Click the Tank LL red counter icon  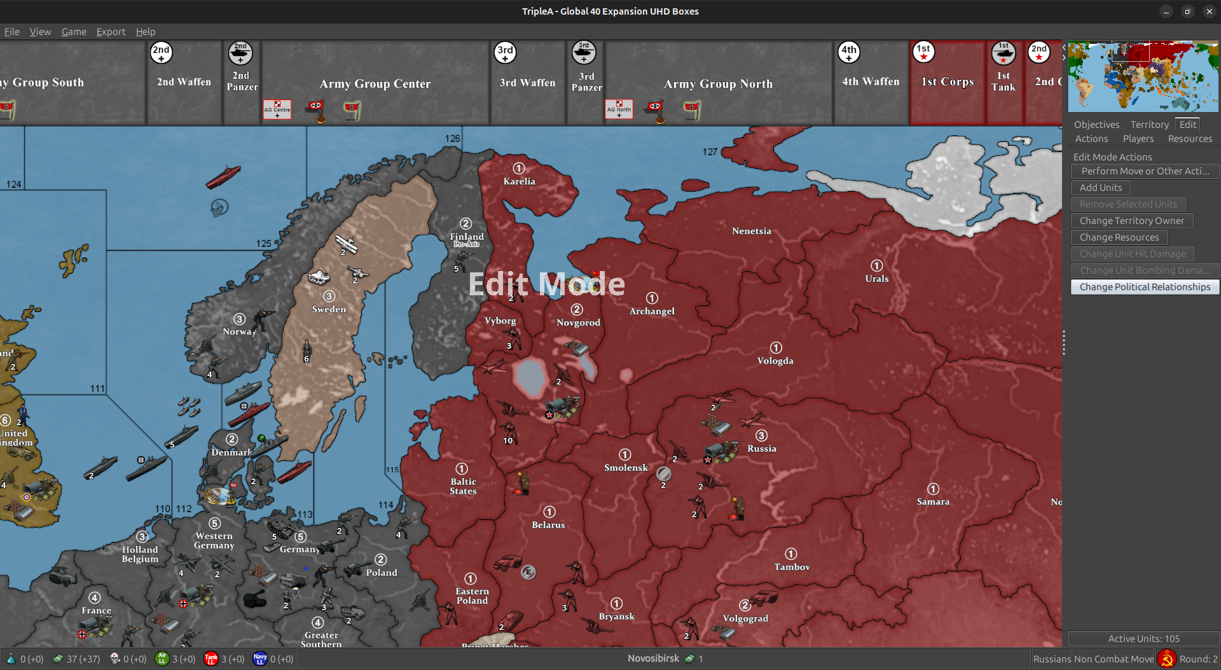click(212, 659)
